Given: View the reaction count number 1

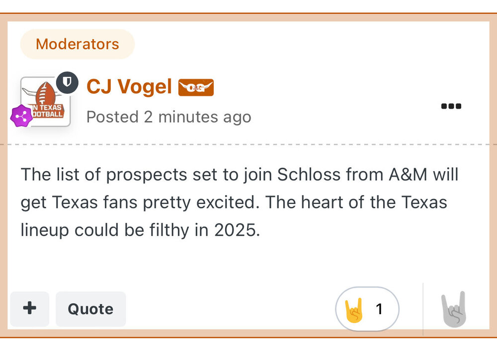Looking at the screenshot, I should (379, 309).
